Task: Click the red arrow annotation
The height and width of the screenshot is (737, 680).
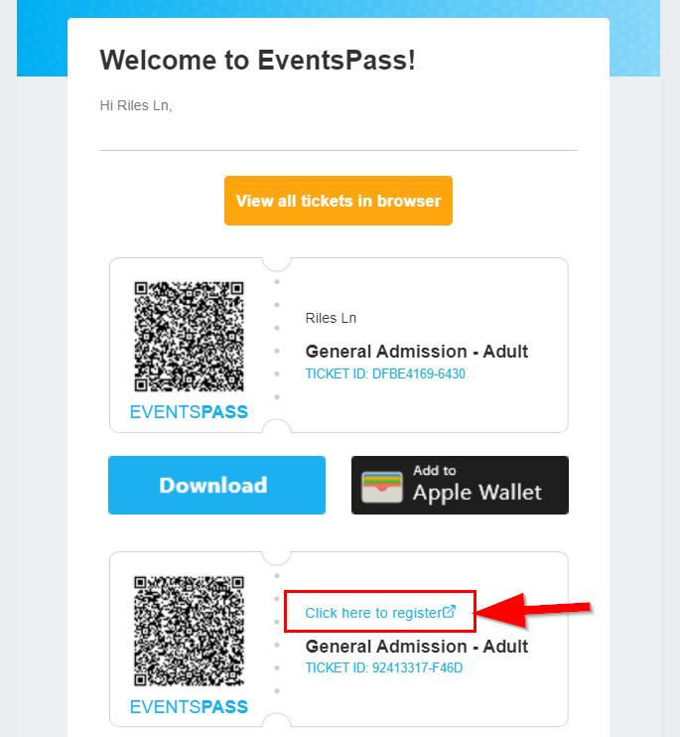Action: pyautogui.click(x=533, y=610)
